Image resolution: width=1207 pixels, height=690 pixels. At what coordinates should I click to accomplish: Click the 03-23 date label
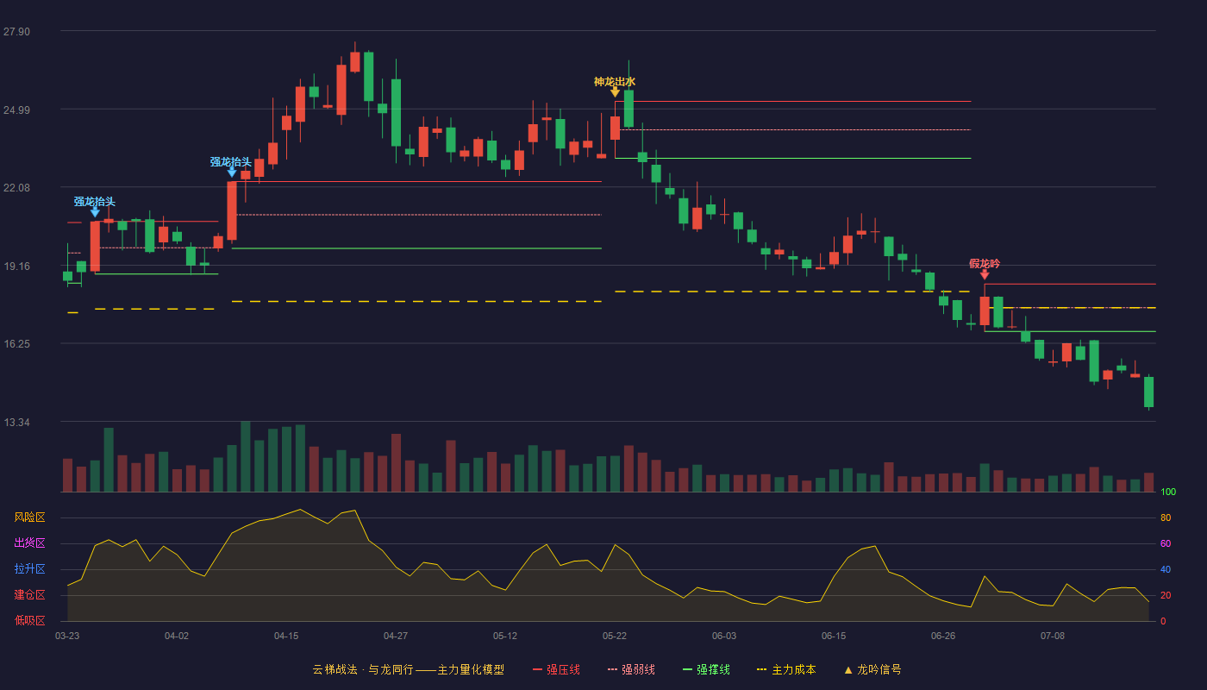(x=67, y=636)
